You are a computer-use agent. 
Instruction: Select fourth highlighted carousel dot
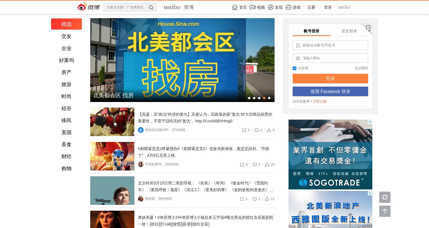click(x=264, y=98)
